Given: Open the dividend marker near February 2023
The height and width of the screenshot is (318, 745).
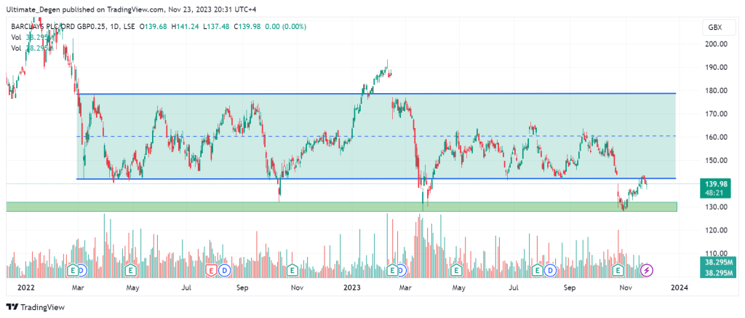Looking at the screenshot, I should (402, 271).
